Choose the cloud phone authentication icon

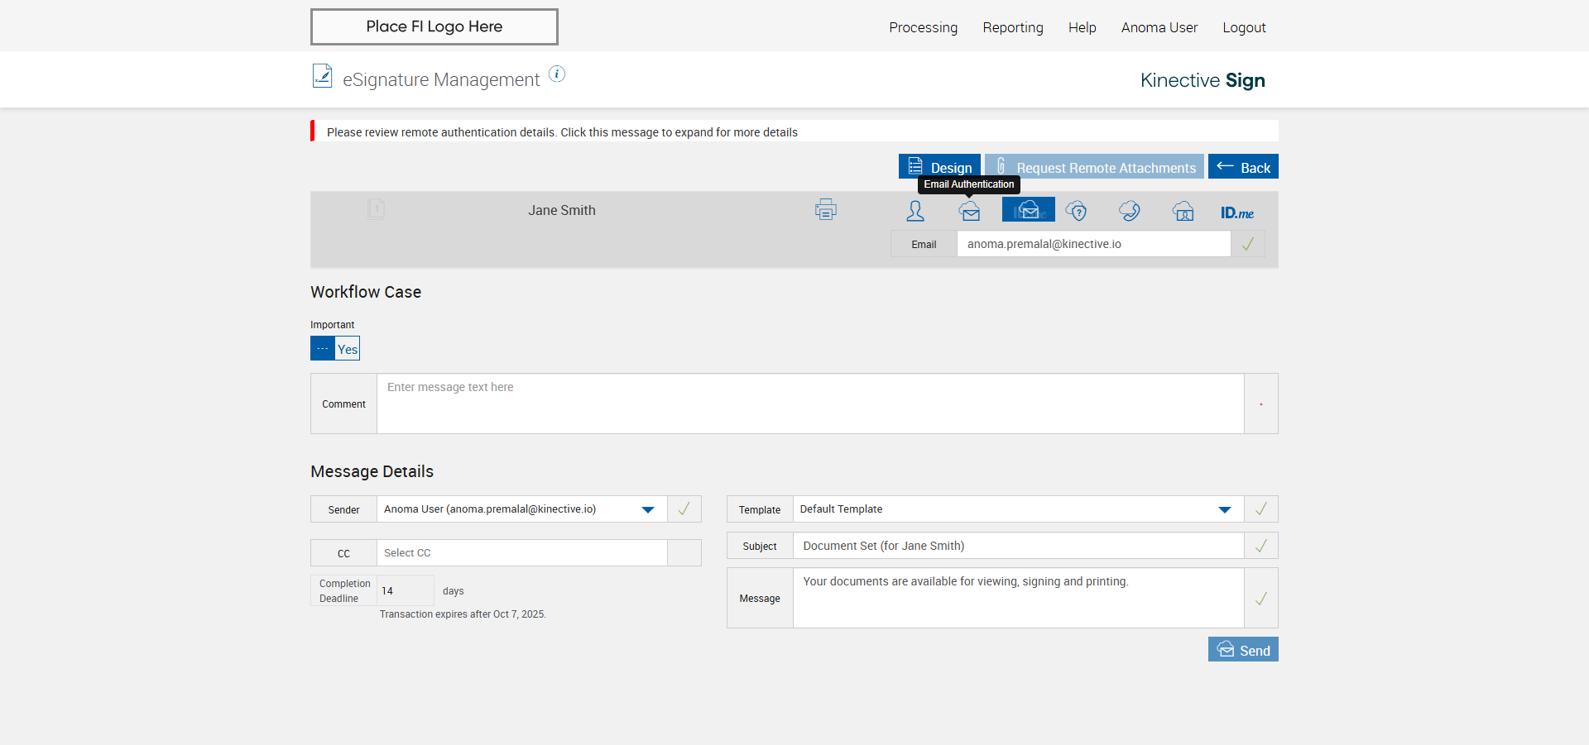1129,211
